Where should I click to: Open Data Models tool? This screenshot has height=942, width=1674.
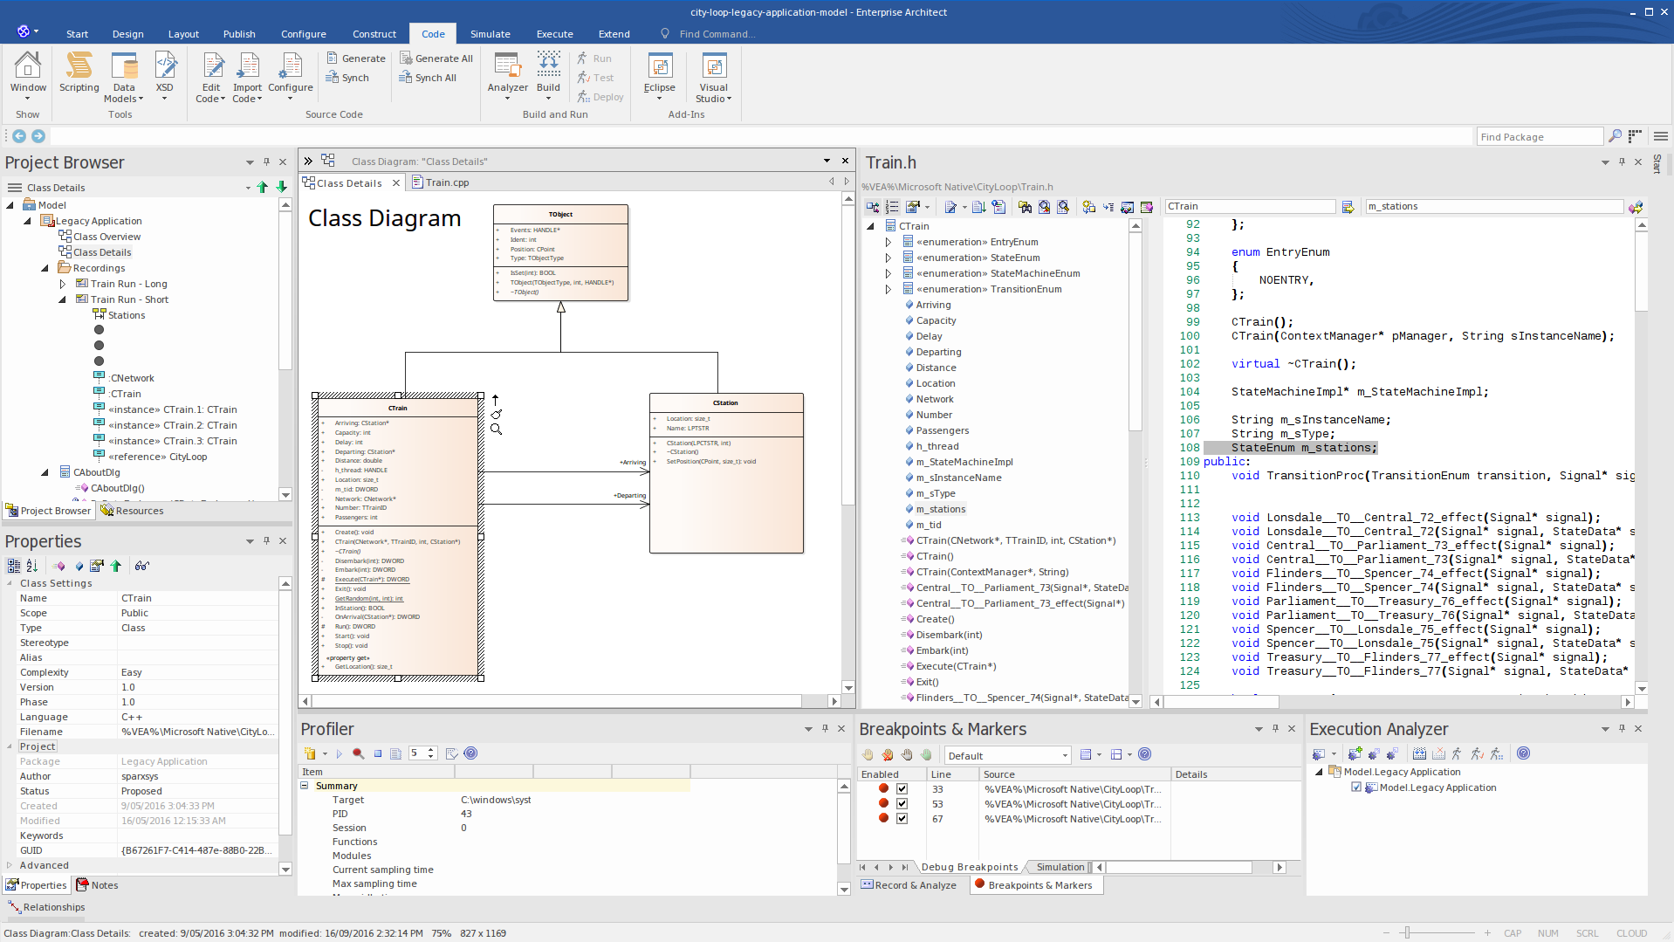tap(124, 77)
